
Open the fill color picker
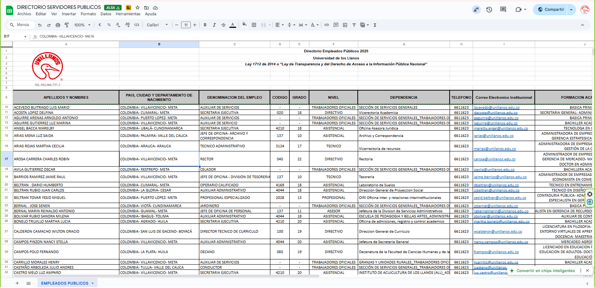coord(244,25)
